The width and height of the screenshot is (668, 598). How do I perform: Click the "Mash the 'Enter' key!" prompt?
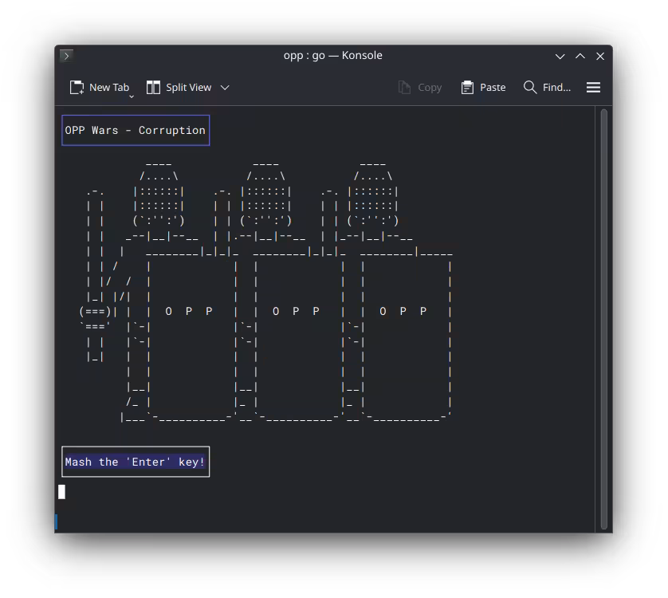[136, 462]
